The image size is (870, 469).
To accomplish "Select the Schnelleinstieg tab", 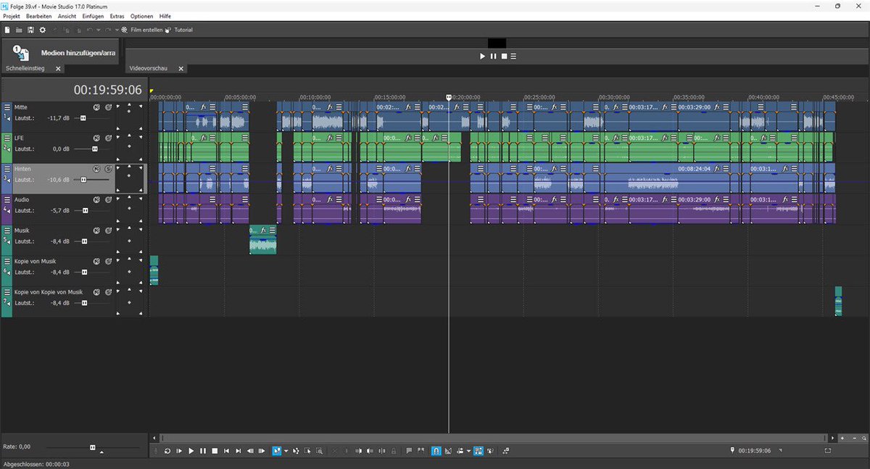I will 25,68.
